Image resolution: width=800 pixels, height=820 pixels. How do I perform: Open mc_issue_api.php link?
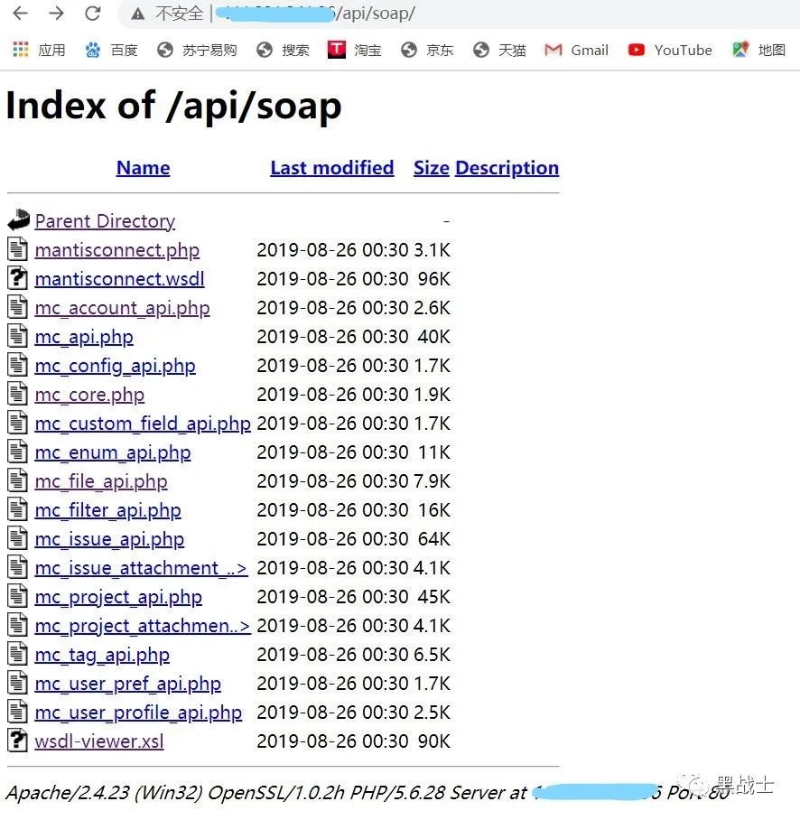[110, 539]
